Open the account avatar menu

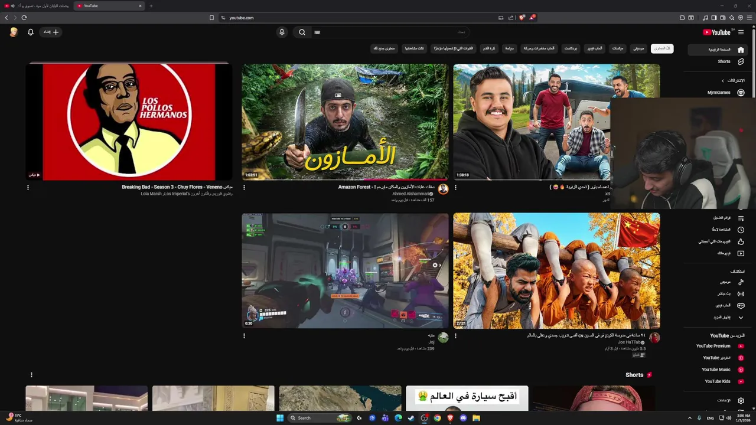coord(14,32)
